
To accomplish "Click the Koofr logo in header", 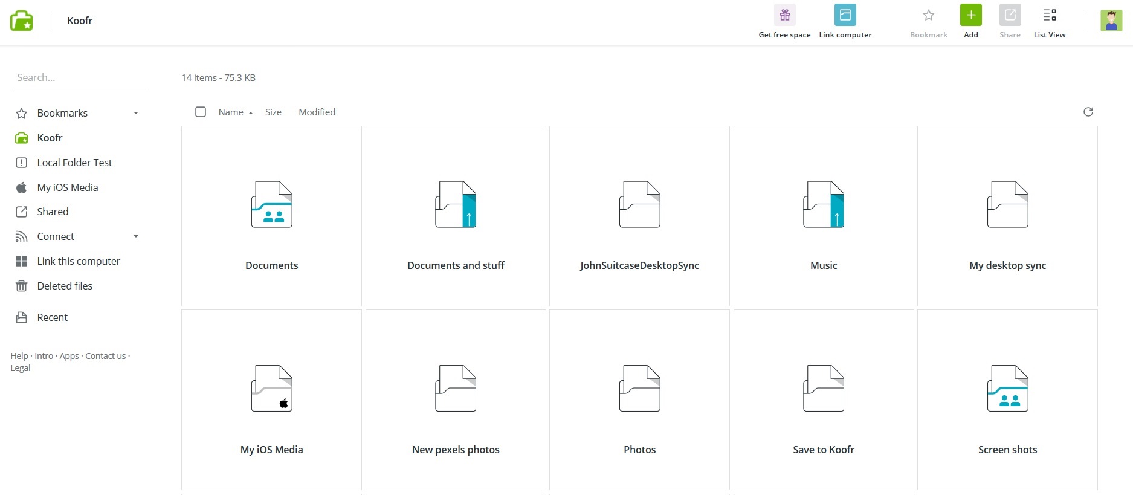I will [x=22, y=21].
